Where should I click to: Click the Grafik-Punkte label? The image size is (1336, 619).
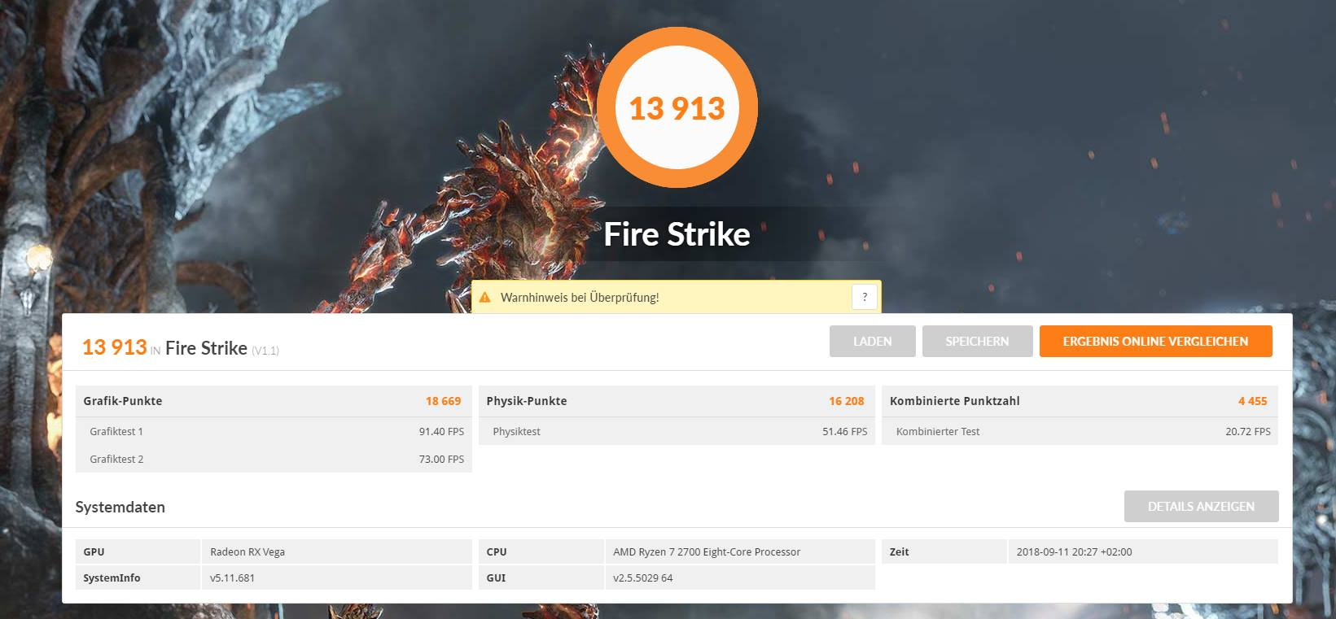pyautogui.click(x=123, y=401)
